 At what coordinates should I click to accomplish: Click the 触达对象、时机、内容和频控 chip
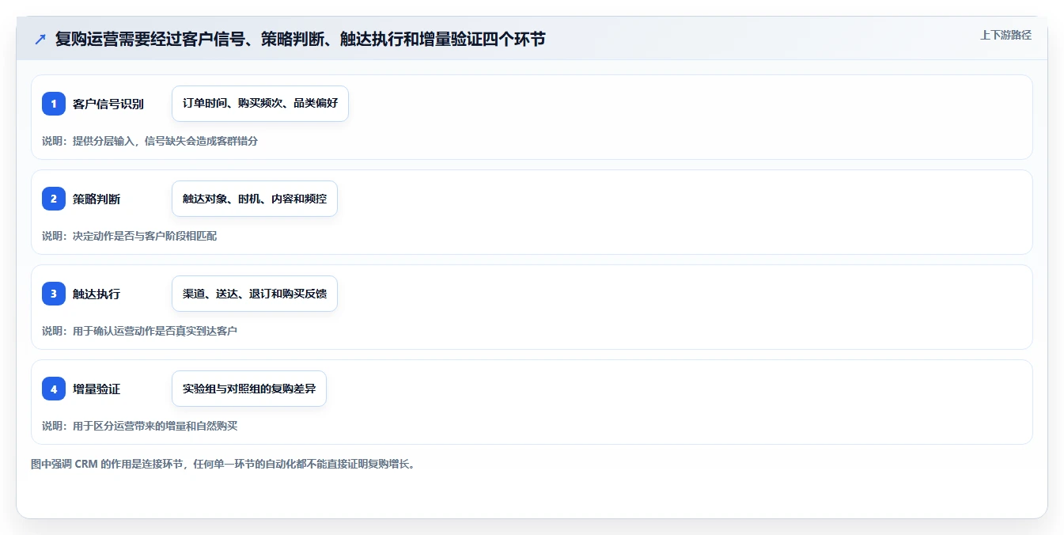tap(255, 199)
